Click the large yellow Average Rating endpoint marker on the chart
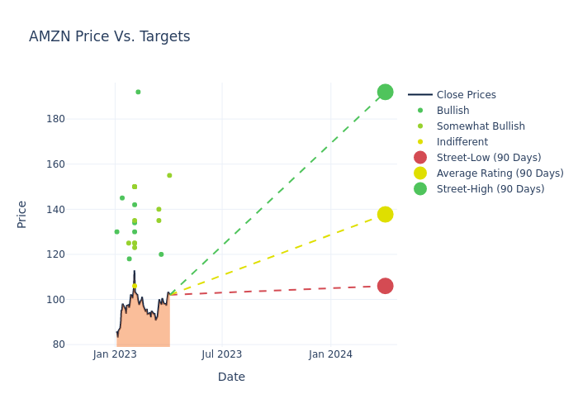The height and width of the screenshot is (413, 578). pos(385,214)
